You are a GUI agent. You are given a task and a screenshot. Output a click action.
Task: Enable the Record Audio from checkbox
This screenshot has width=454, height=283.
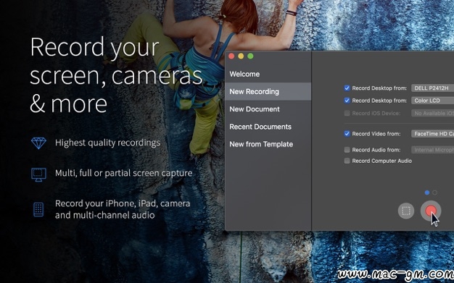pyautogui.click(x=347, y=149)
